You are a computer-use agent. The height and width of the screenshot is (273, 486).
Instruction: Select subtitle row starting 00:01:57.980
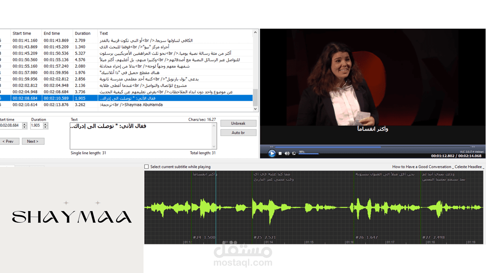click(126, 73)
